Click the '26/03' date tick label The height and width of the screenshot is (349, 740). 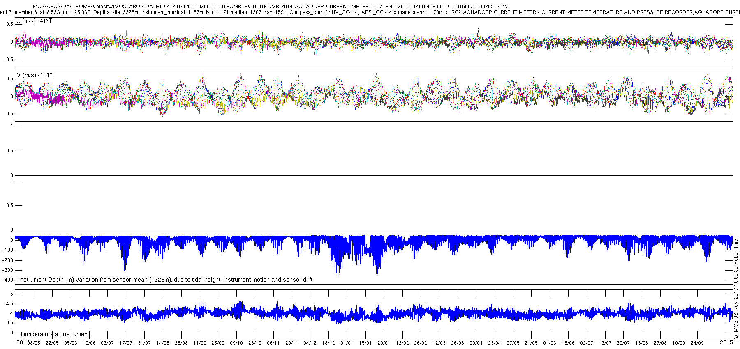point(458,343)
